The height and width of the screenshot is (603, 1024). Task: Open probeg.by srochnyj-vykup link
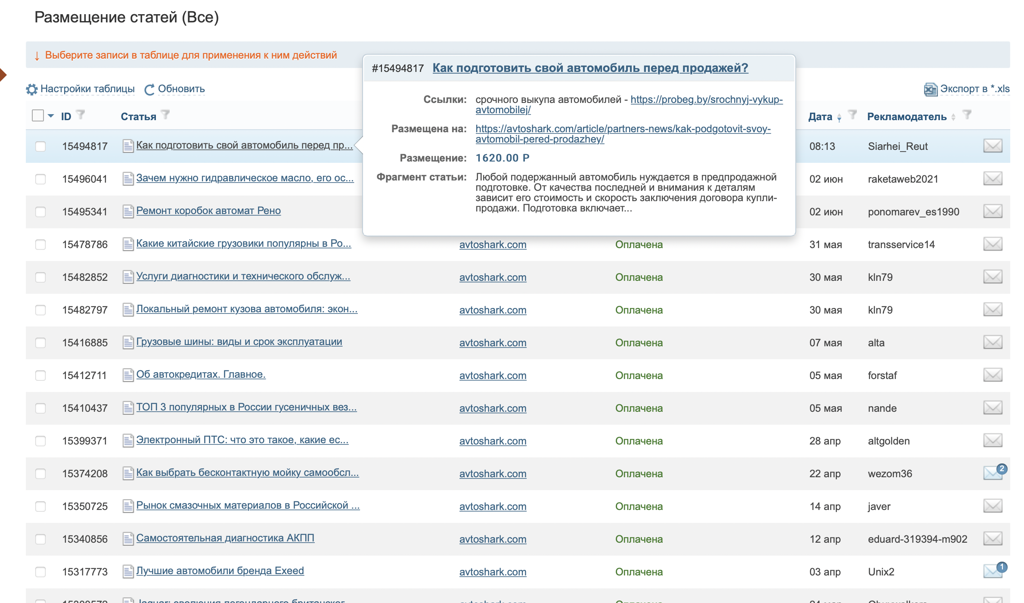(629, 105)
